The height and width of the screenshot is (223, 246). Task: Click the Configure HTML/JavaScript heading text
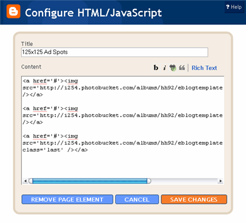(93, 13)
